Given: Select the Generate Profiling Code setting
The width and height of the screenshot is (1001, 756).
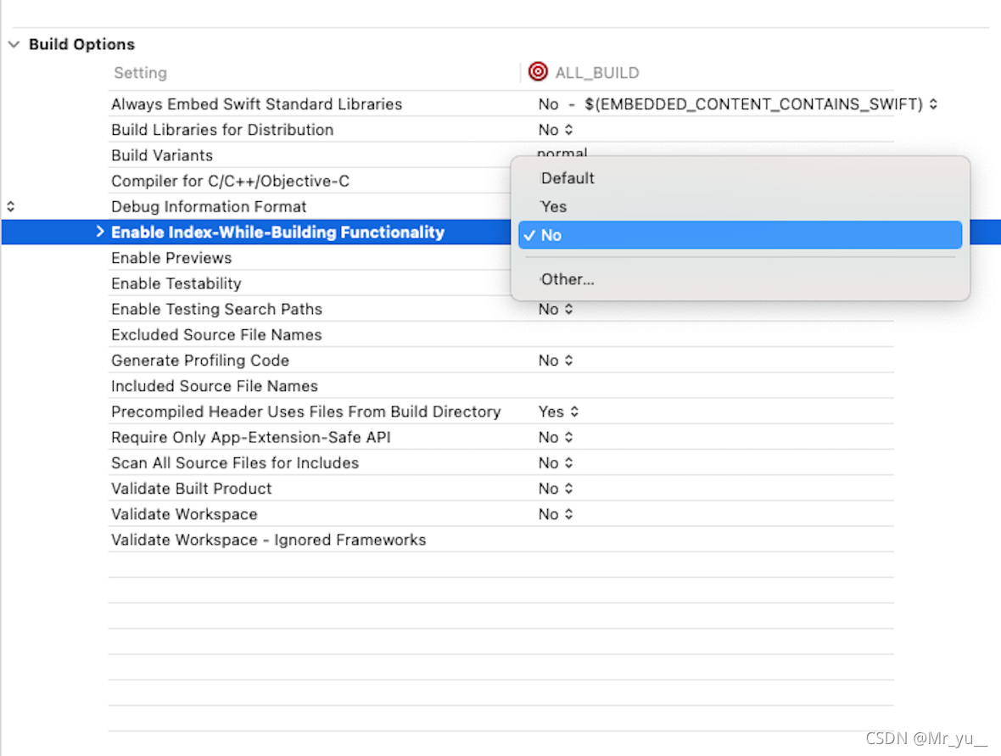Looking at the screenshot, I should click(x=200, y=360).
